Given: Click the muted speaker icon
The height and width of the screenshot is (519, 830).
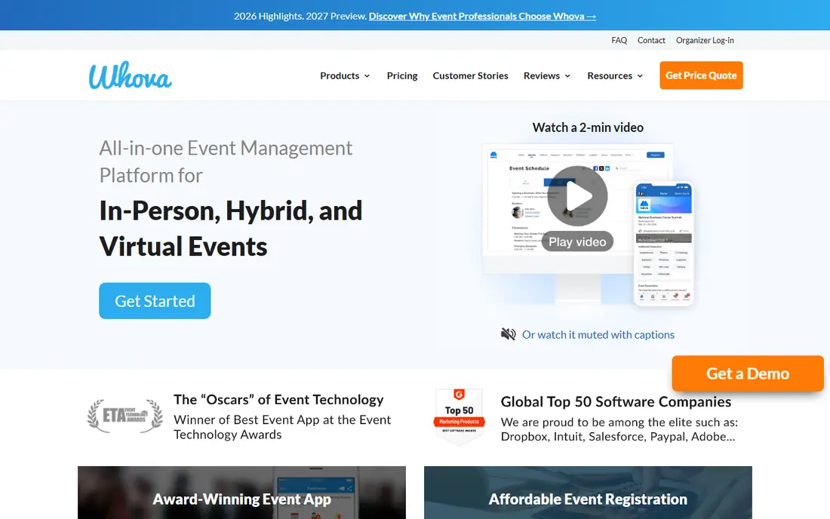Looking at the screenshot, I should tap(508, 334).
